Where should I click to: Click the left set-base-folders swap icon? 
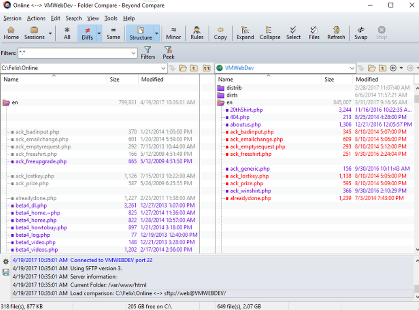click(207, 68)
